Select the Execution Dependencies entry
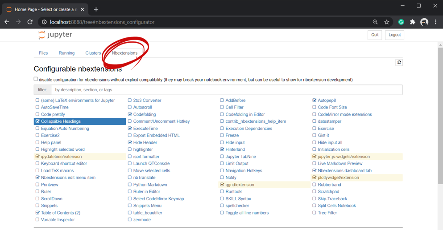 pyautogui.click(x=248, y=128)
